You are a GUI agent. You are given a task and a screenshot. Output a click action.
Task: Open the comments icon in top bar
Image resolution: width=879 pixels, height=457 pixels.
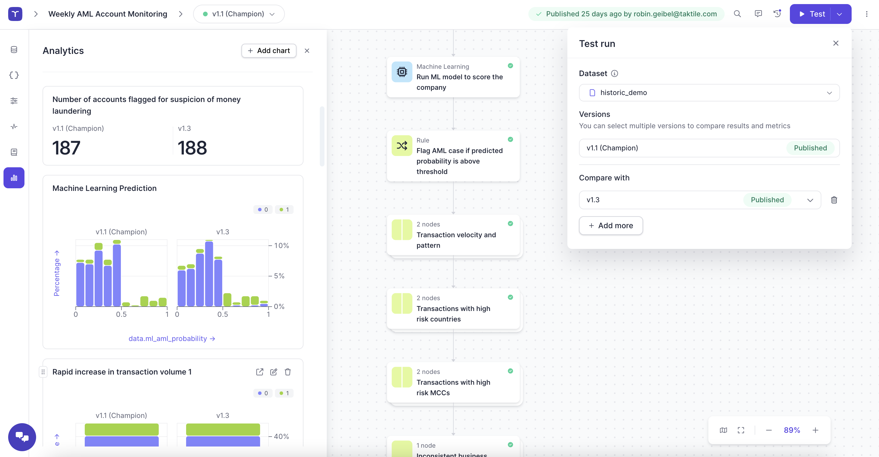click(x=758, y=14)
